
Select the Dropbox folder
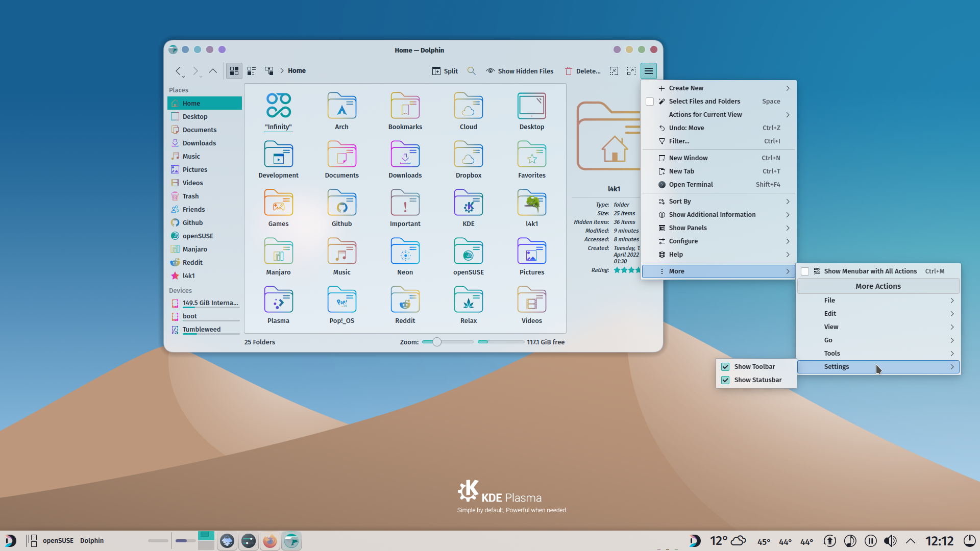(x=469, y=154)
